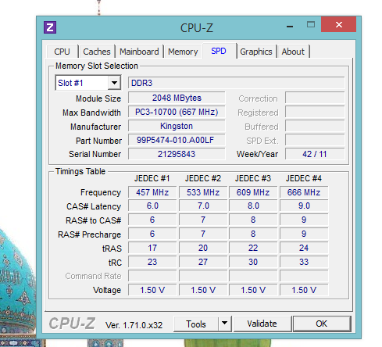Click the Part Number label

pyautogui.click(x=98, y=141)
